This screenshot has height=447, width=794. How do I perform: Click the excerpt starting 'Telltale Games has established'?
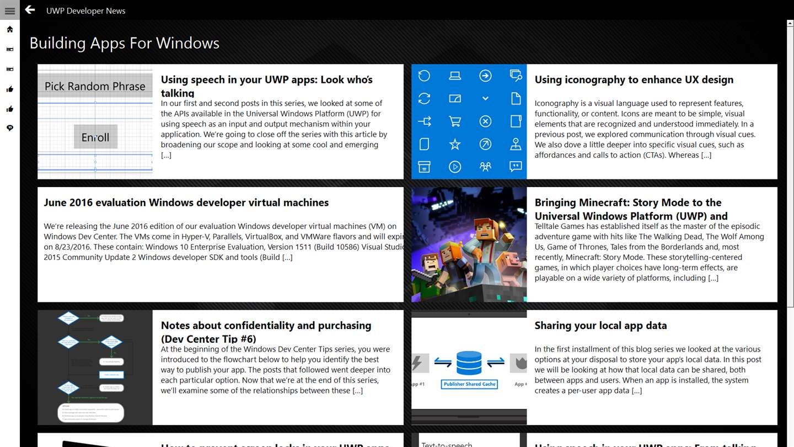(649, 252)
